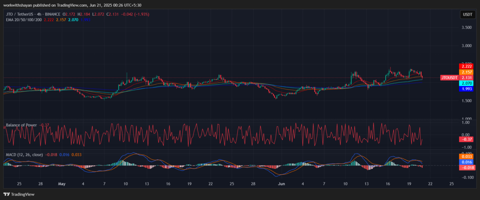Click the TradingView logo at bottom left
This screenshot has height=200, width=480.
19,194
